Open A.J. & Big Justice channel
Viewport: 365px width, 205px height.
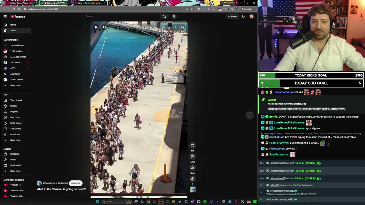tap(17, 57)
